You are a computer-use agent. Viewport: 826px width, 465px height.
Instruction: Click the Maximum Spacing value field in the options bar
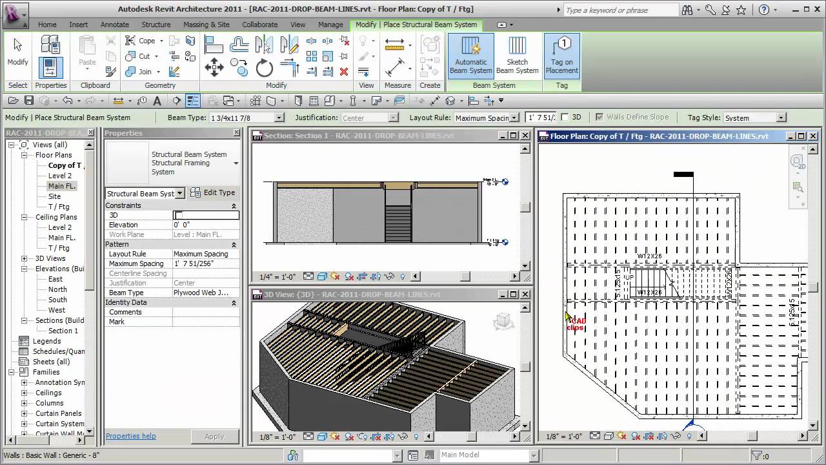pos(541,118)
